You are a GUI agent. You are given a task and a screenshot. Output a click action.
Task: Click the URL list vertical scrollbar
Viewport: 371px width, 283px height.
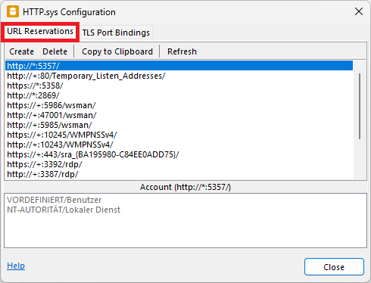pyautogui.click(x=360, y=106)
